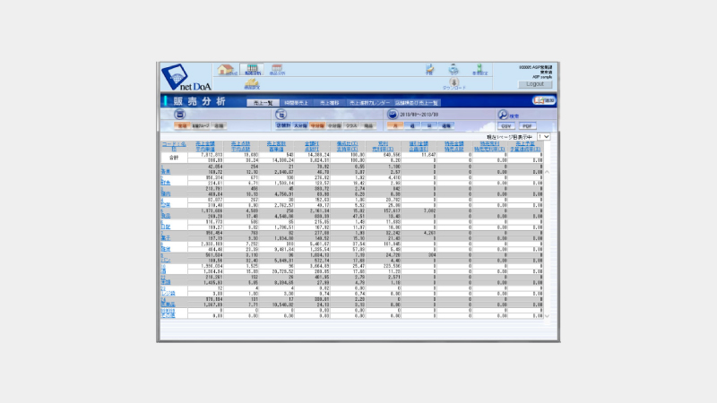717x403 pixels.
Task: Click the round store selection icon
Action: 180,115
